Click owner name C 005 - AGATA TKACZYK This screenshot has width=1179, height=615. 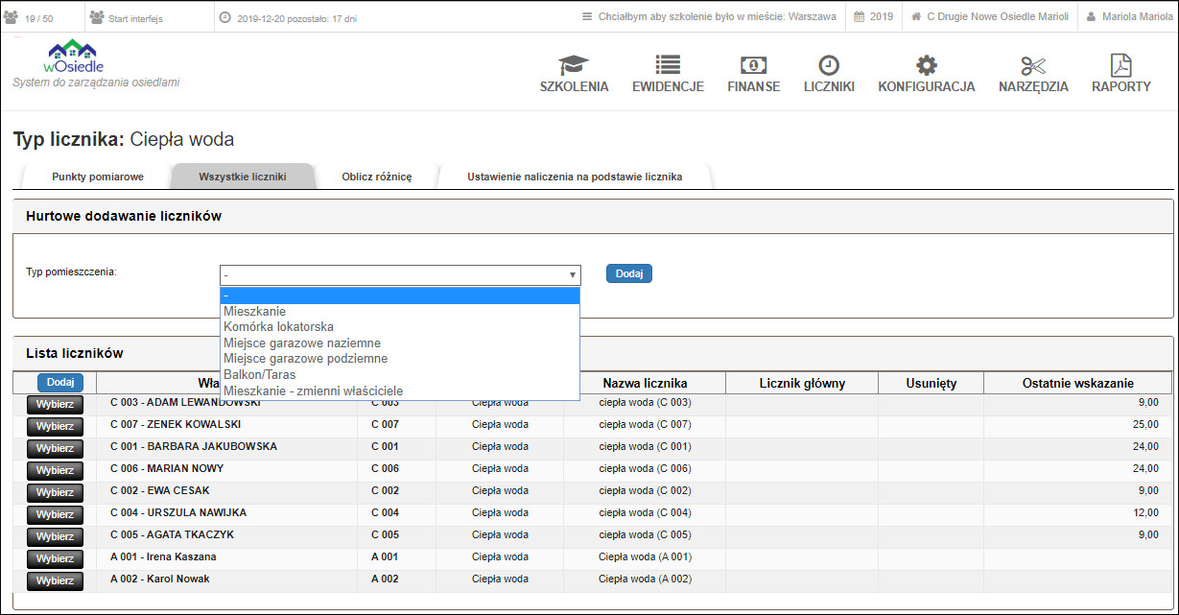coord(172,534)
